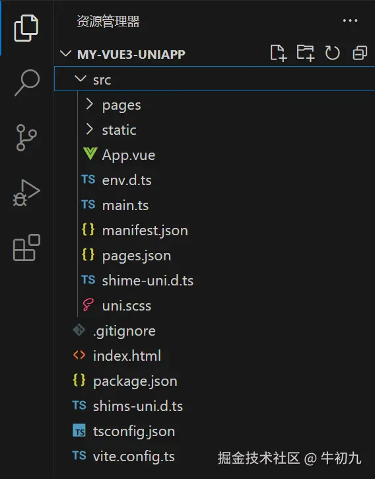The image size is (375, 479).
Task: Open the index.html file
Action: 127,356
